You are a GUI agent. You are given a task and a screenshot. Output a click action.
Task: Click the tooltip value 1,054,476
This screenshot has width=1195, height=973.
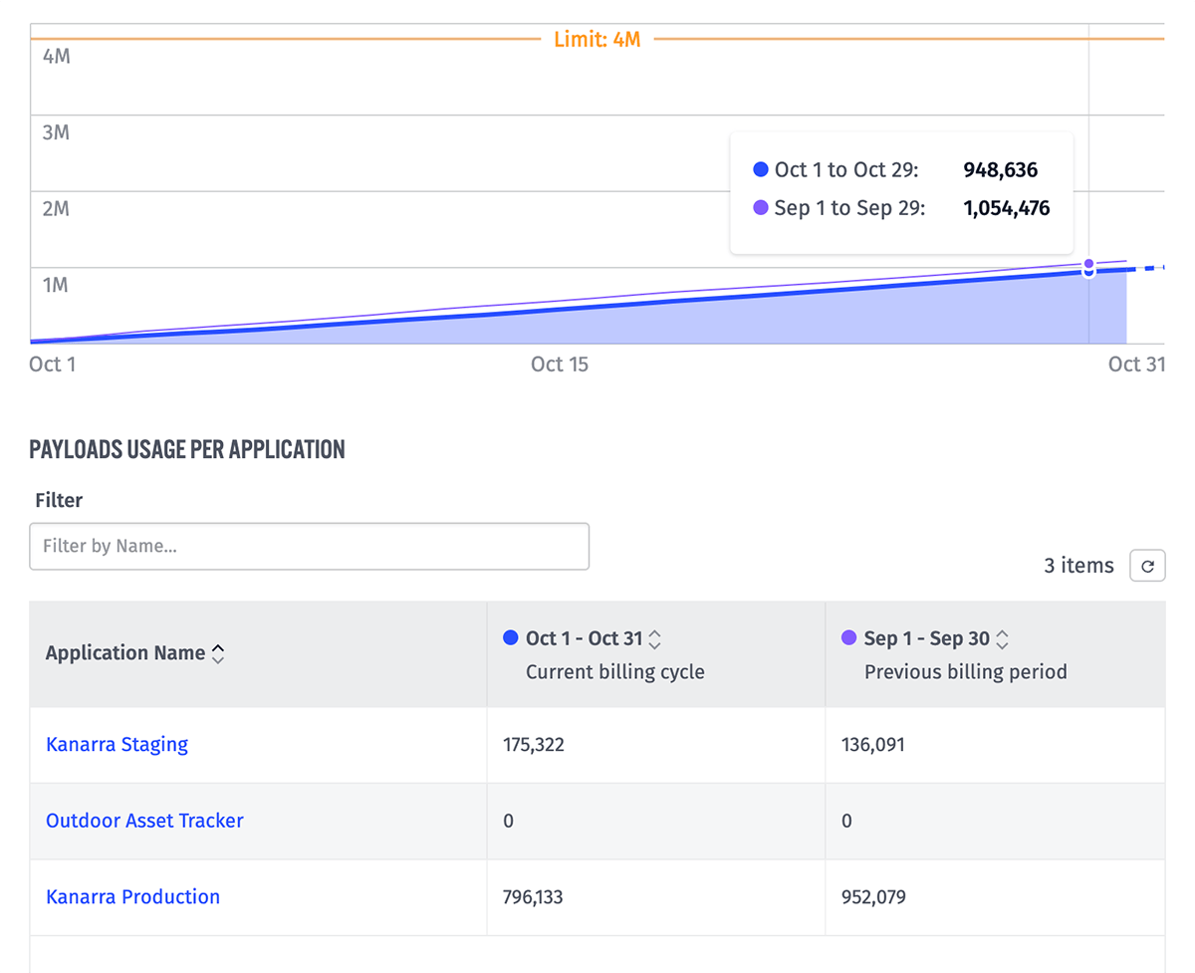pos(1007,208)
